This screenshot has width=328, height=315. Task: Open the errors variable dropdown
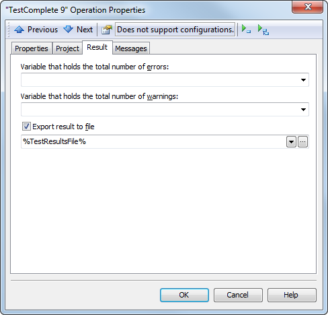pyautogui.click(x=303, y=80)
